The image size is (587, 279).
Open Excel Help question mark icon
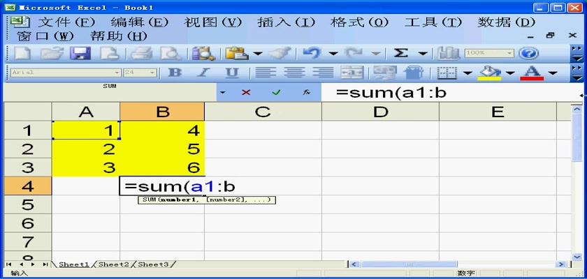(529, 53)
